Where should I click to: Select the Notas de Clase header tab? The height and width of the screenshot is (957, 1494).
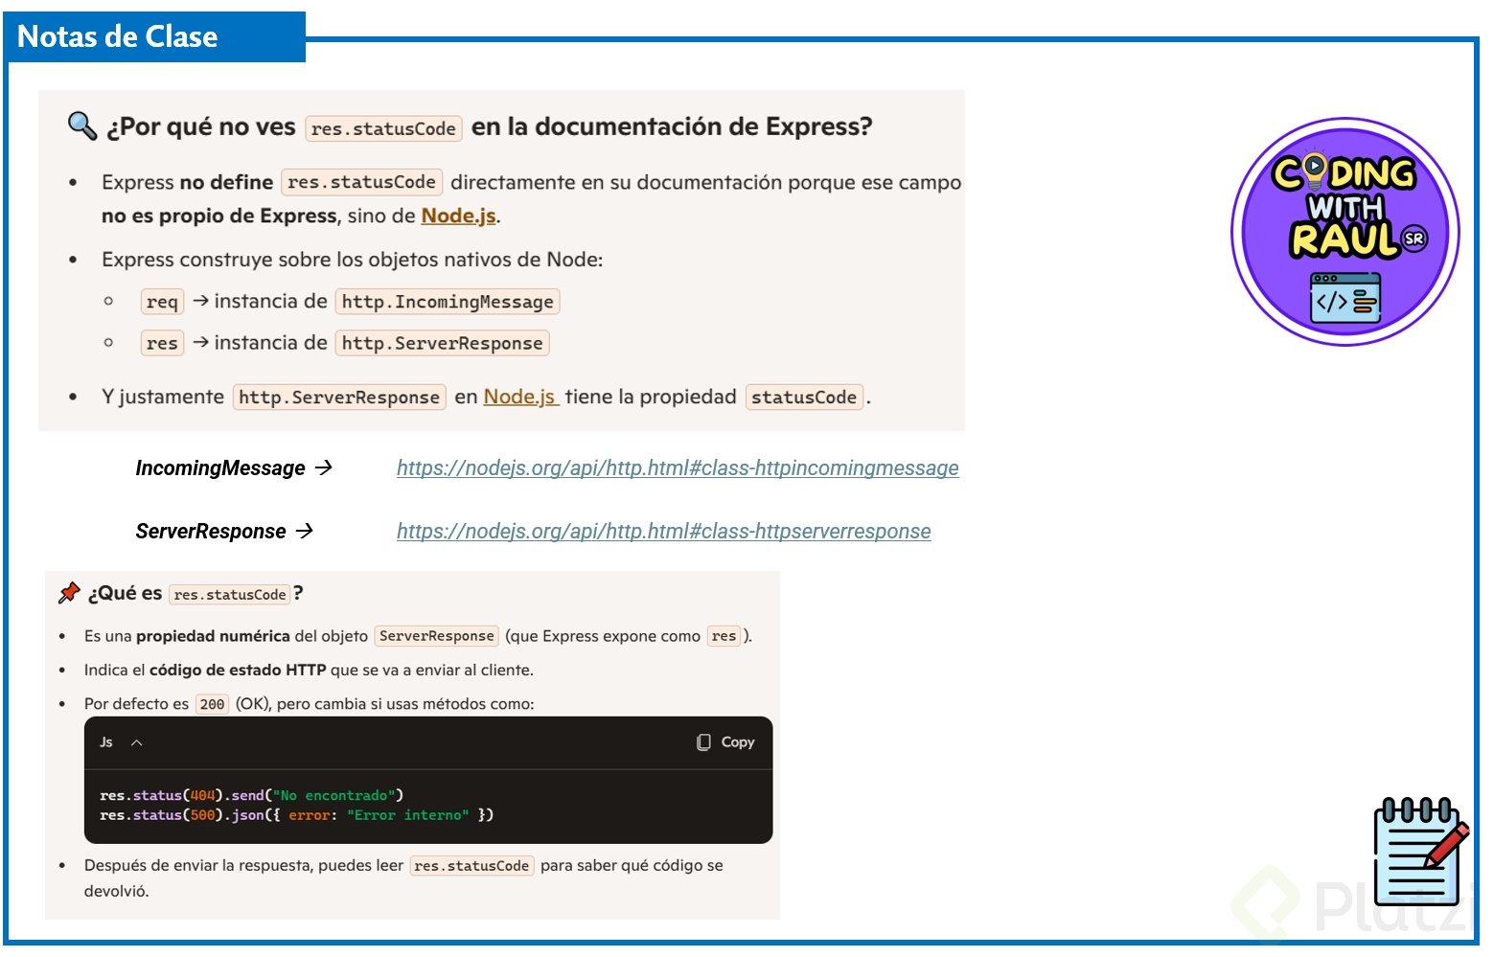155,37
